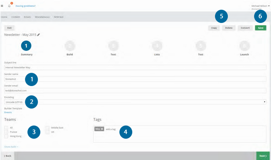Click the pencil icon to edit email title

[x=38, y=35]
